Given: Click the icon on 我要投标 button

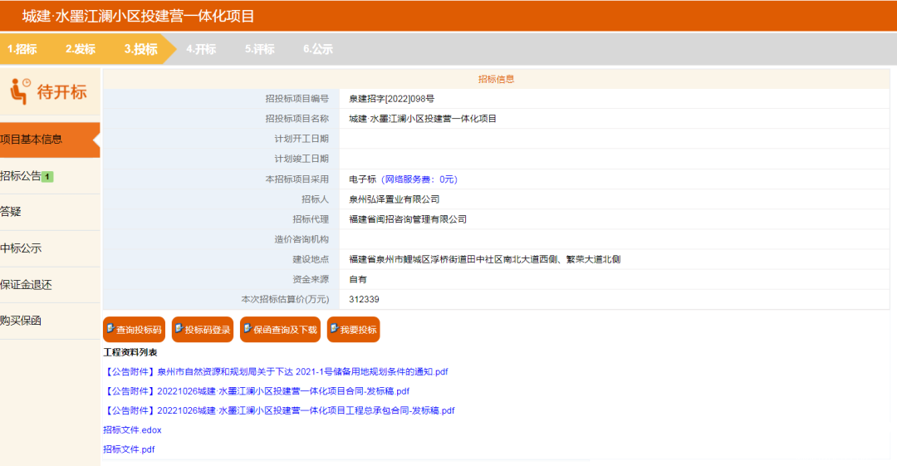Looking at the screenshot, I should [x=334, y=329].
